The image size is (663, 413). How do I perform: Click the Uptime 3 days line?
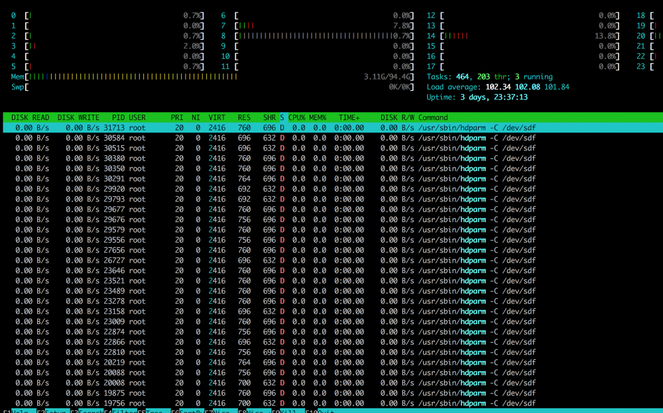point(477,97)
